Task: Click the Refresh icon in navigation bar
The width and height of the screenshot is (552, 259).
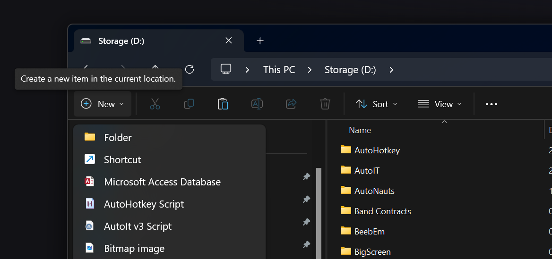Action: pos(190,69)
